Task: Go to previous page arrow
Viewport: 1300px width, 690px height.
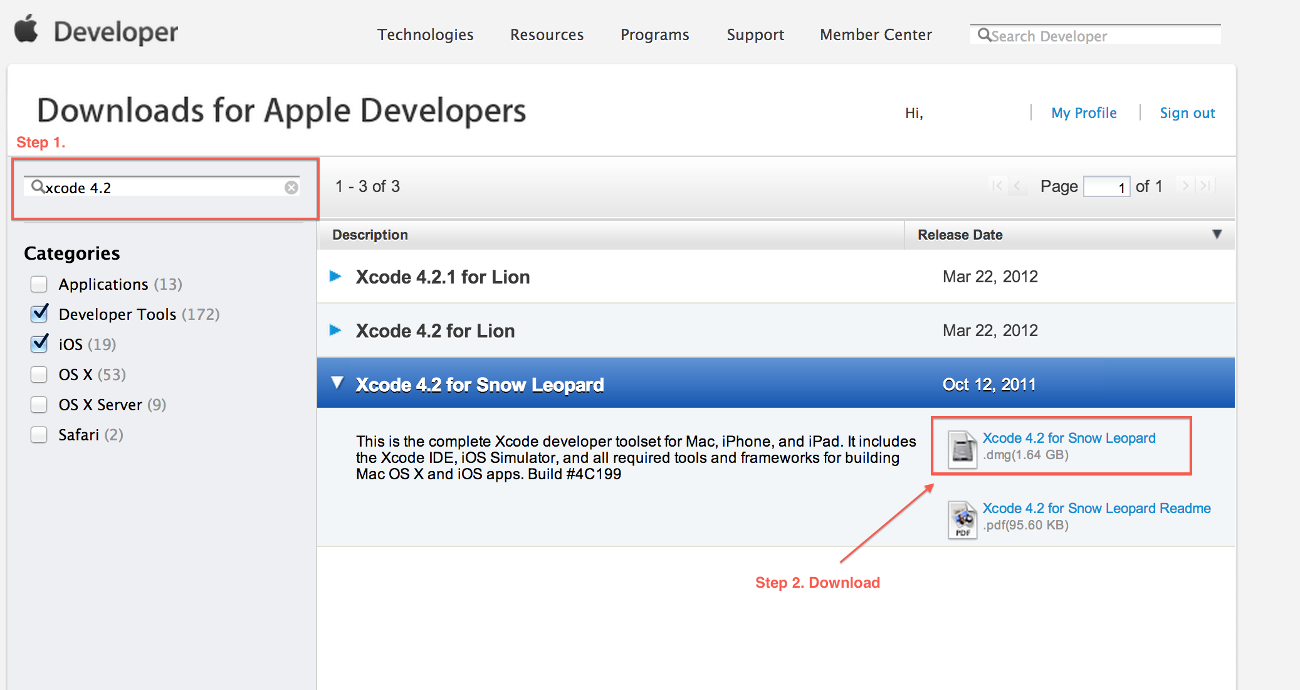Action: coord(1017,186)
